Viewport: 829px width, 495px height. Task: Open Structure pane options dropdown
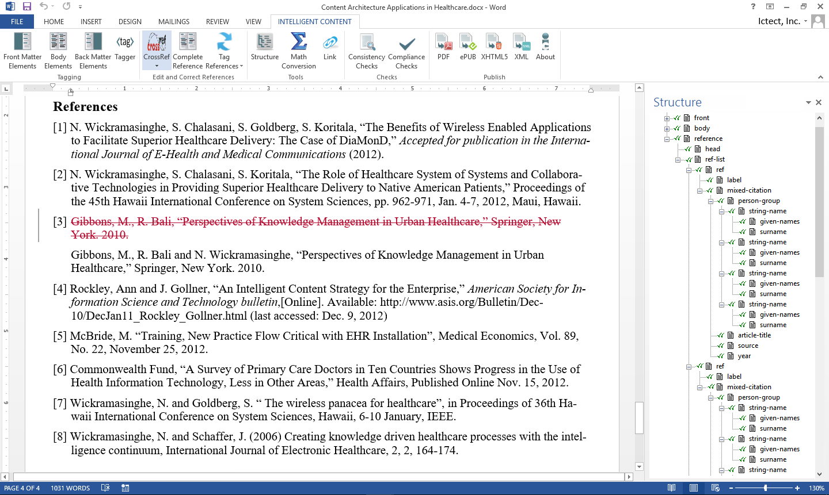point(808,102)
